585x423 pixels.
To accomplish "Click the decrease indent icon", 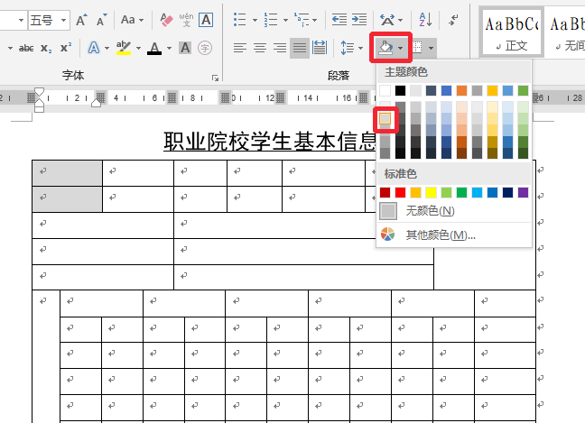I will tap(339, 19).
